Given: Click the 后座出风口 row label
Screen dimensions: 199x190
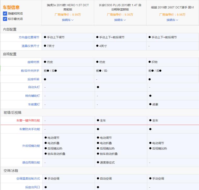Looking at the screenshot, I should (32, 187).
